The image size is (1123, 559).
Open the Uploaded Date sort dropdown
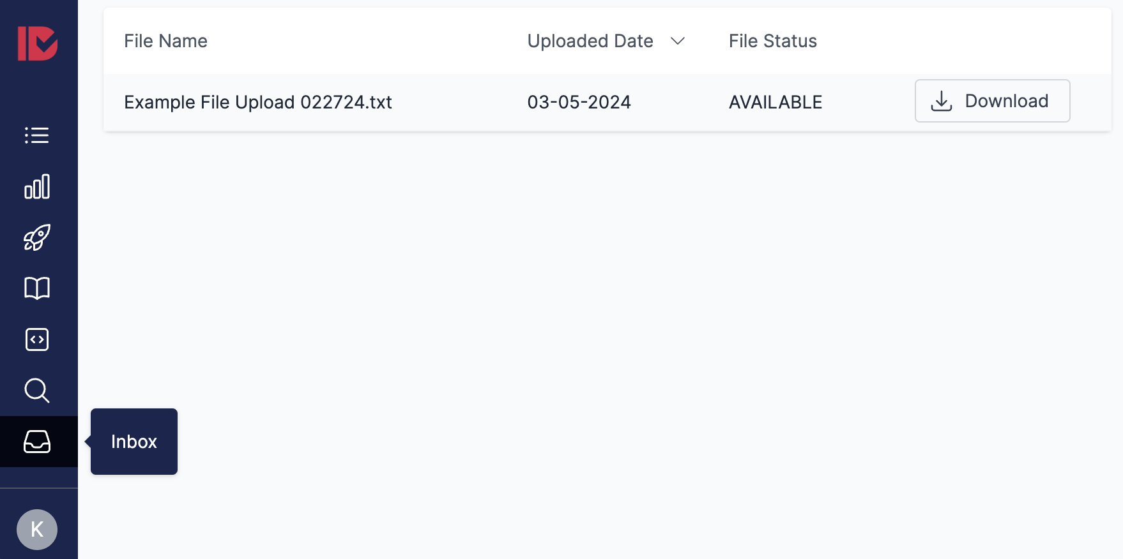pos(678,41)
